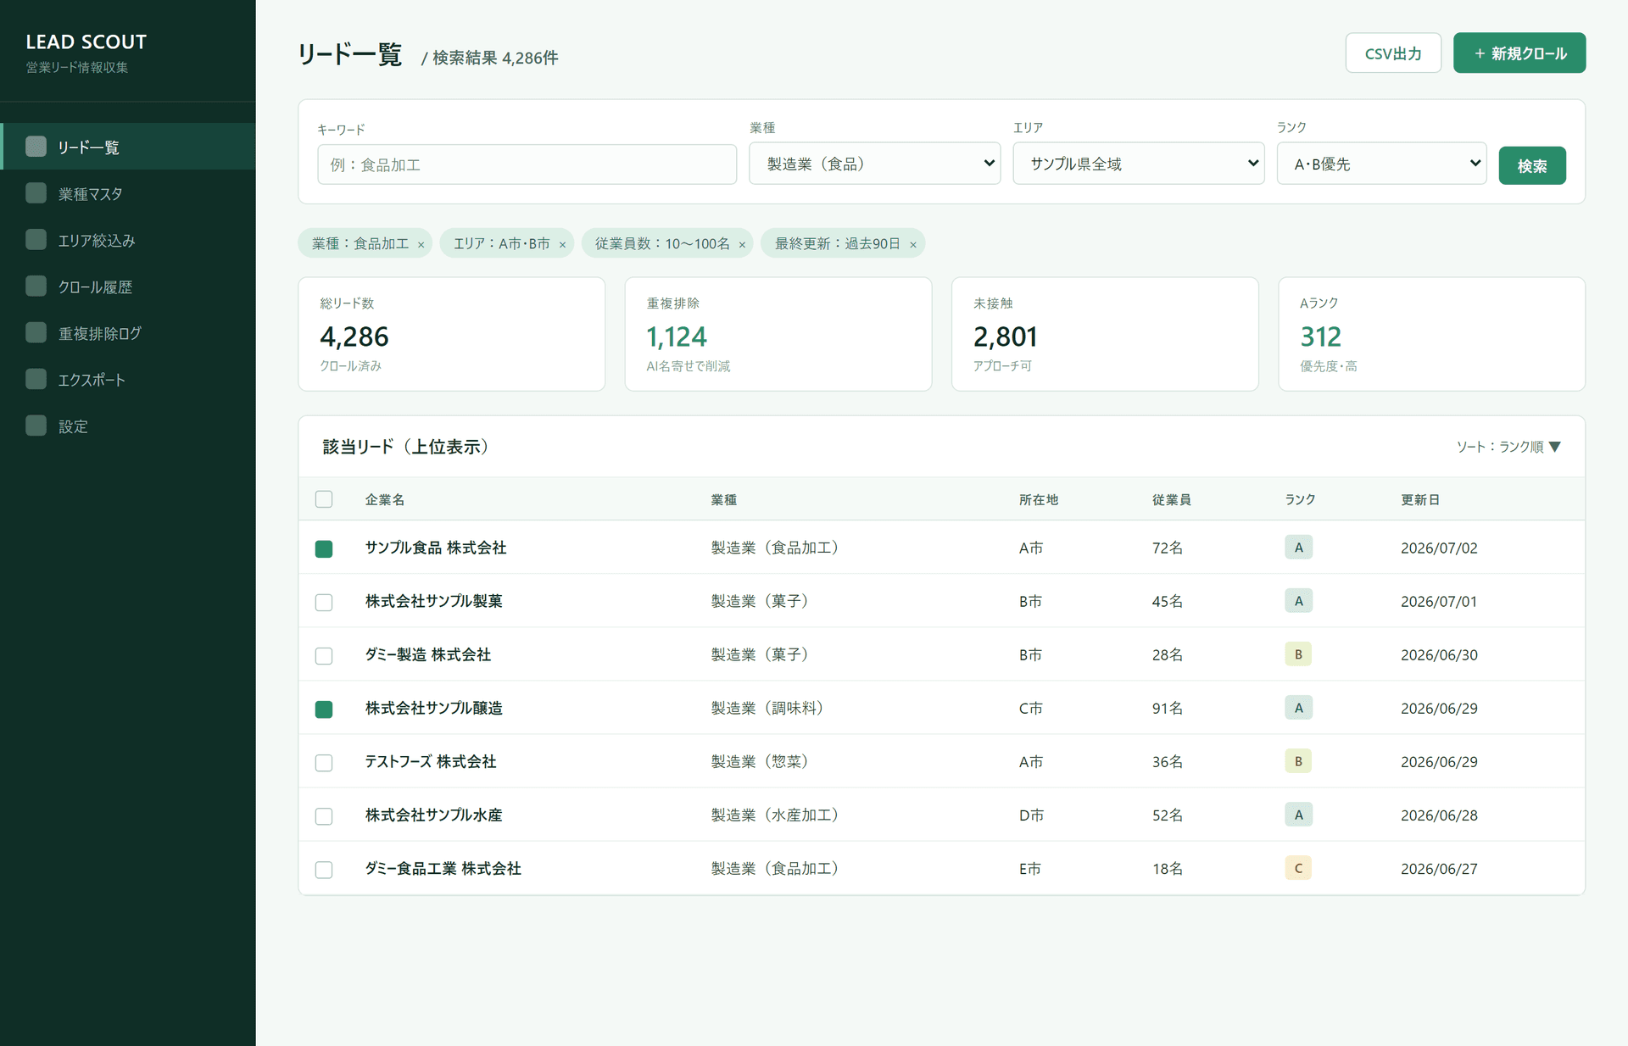
Task: Click the 設定 sidebar icon
Action: 36,426
